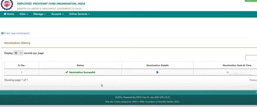Go to Home in navigation bar

click(9, 14)
